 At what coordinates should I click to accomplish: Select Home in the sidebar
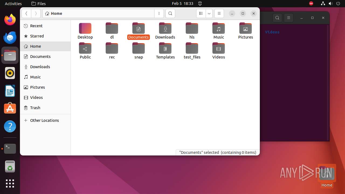(45, 46)
